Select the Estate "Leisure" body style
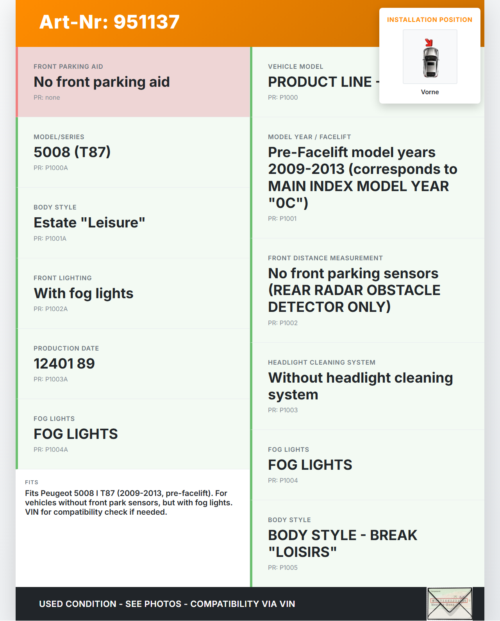 point(89,222)
